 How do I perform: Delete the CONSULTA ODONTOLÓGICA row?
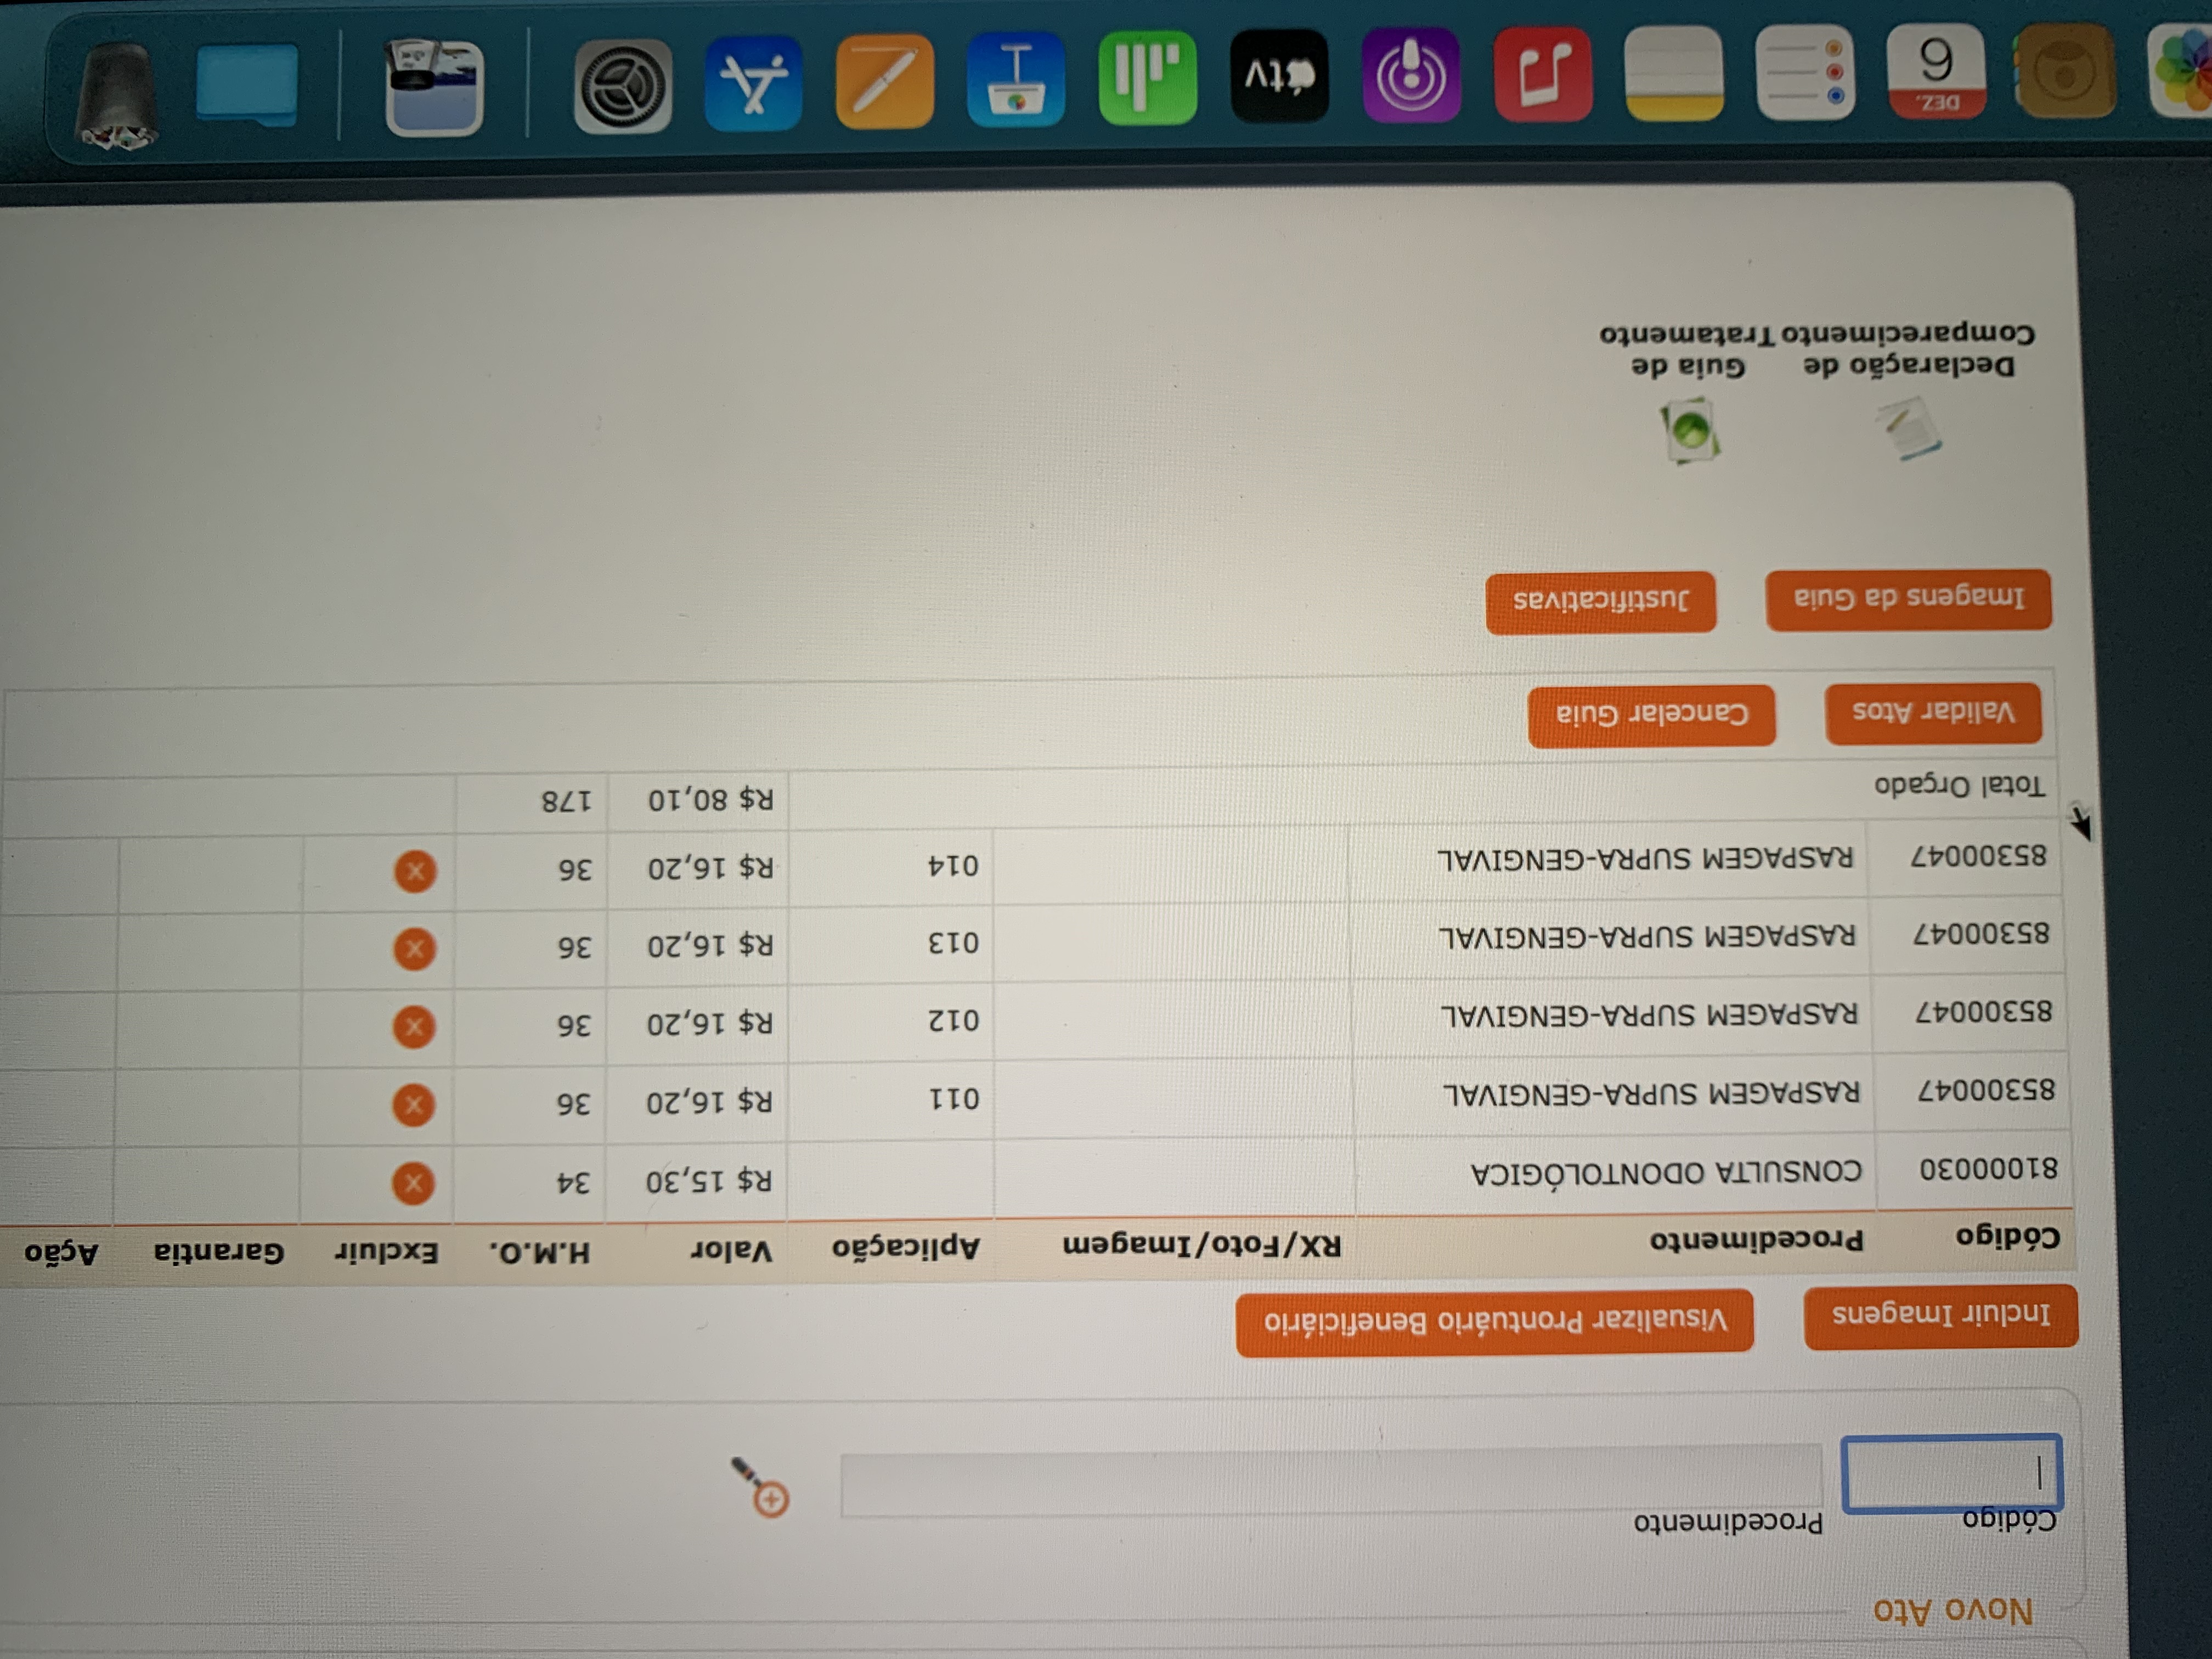coord(413,1183)
